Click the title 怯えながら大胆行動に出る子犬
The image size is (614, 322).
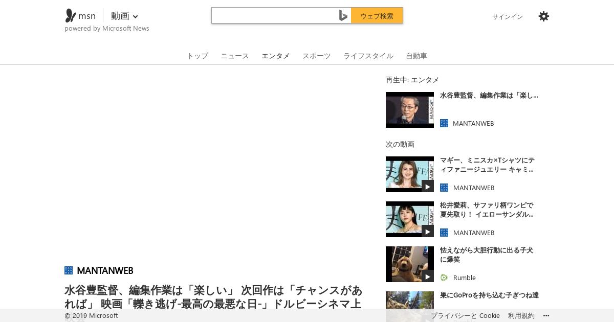(x=487, y=255)
